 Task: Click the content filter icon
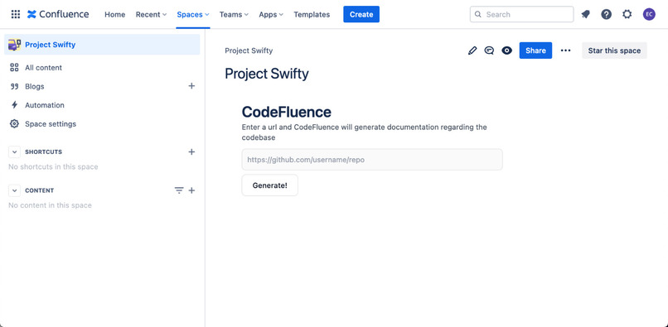coord(179,190)
